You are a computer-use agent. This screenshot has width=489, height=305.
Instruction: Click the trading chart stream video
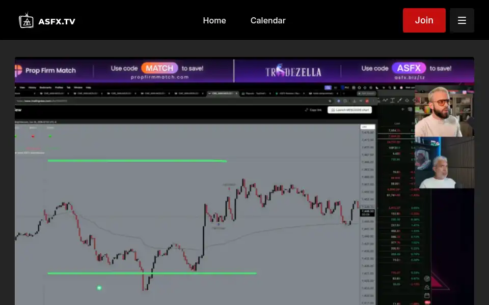pyautogui.click(x=244, y=181)
